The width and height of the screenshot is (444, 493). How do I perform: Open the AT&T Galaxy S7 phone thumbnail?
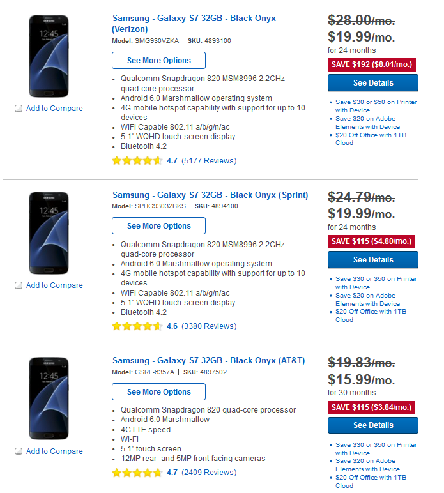(49, 398)
